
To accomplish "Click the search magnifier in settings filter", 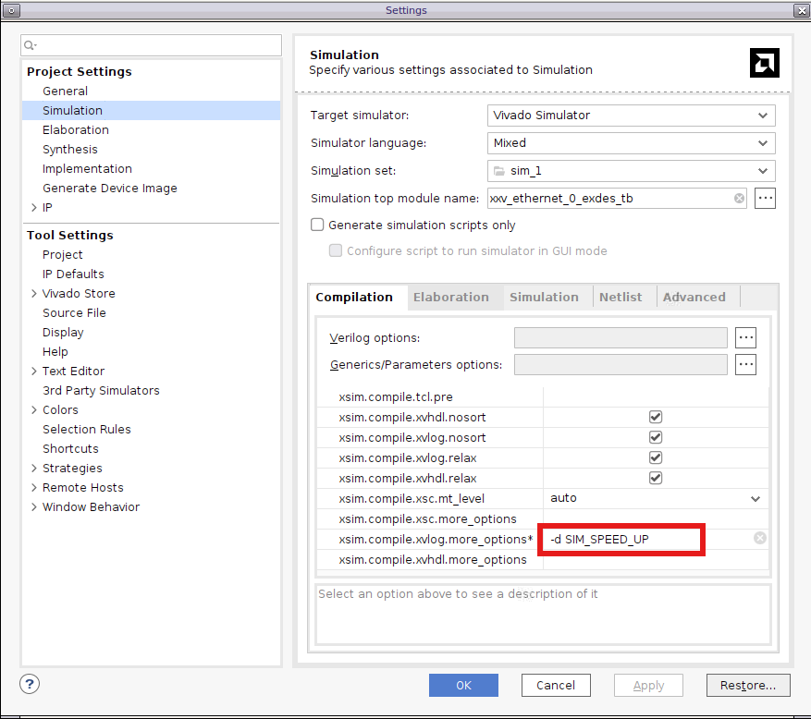I will pyautogui.click(x=30, y=45).
